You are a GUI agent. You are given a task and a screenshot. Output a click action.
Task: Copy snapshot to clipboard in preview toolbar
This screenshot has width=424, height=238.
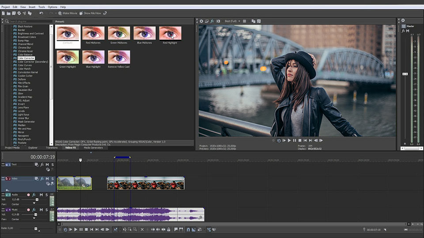click(254, 21)
